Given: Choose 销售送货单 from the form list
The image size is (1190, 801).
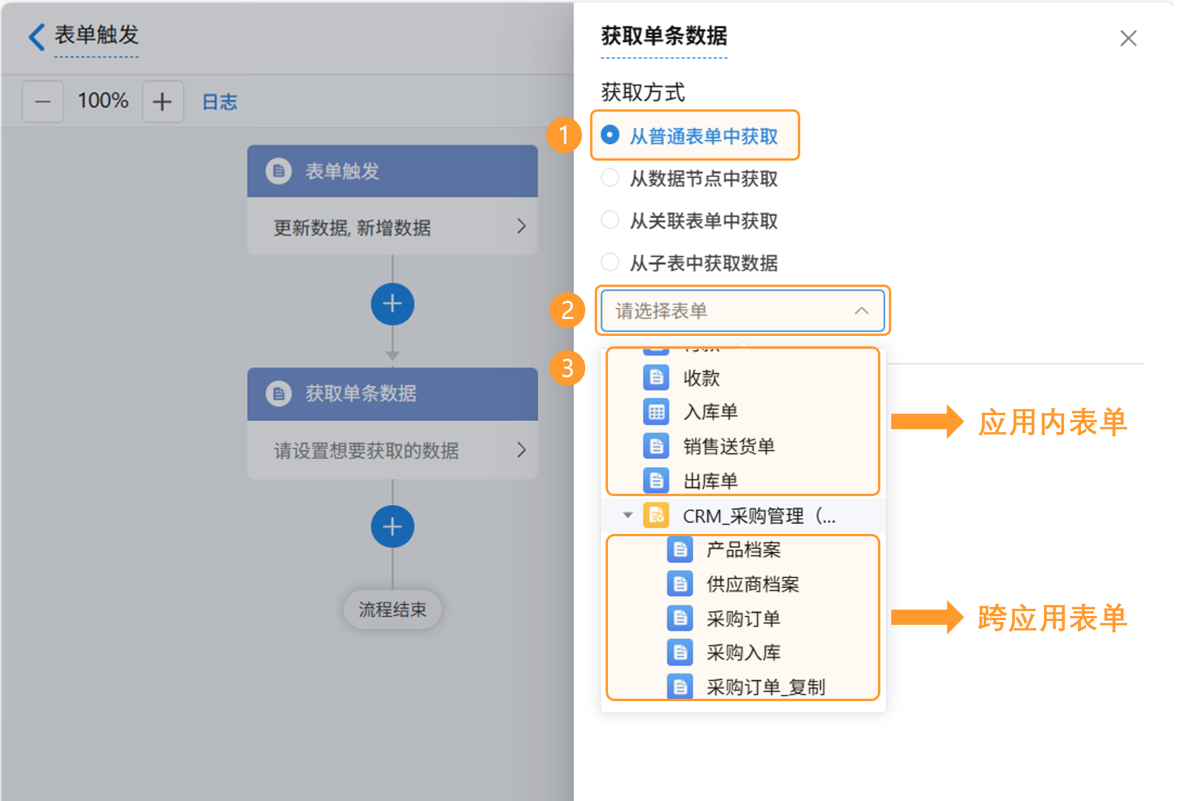Looking at the screenshot, I should pyautogui.click(x=728, y=447).
